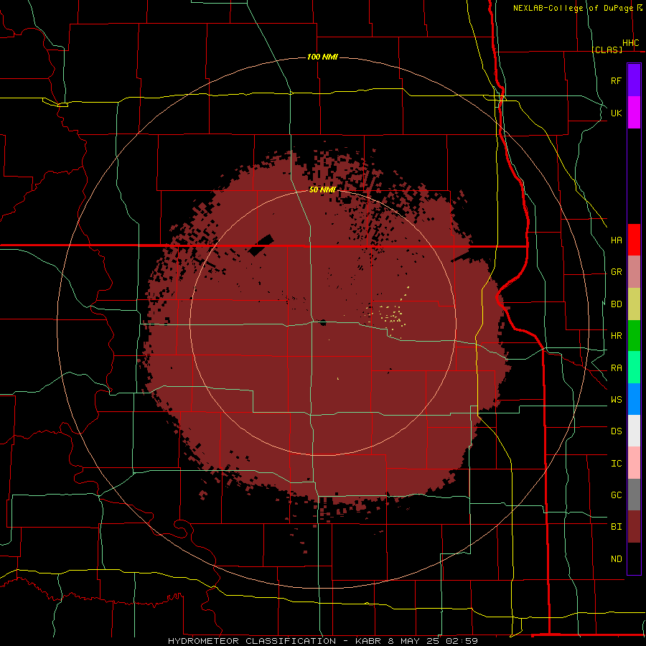Click the UK magenta legend swatch

tap(634, 113)
